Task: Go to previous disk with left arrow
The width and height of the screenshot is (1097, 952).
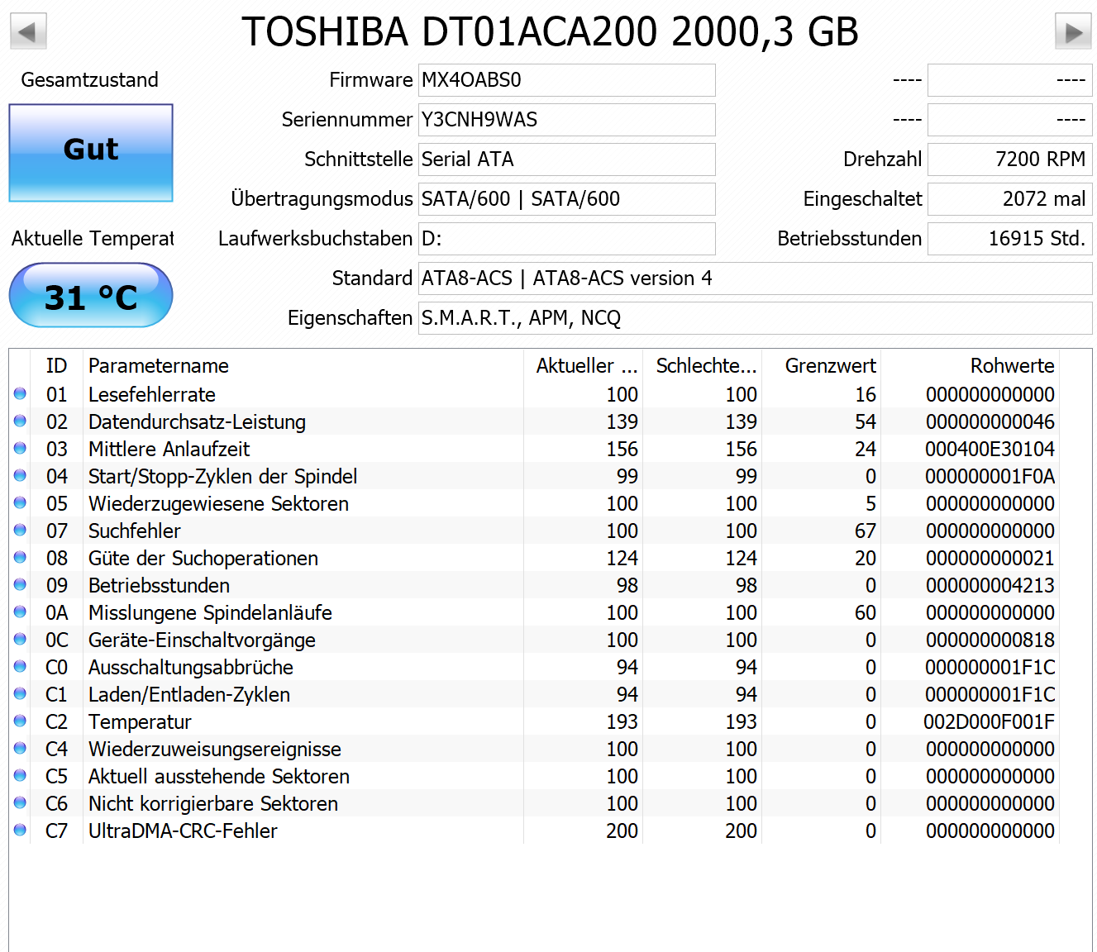Action: tap(28, 31)
